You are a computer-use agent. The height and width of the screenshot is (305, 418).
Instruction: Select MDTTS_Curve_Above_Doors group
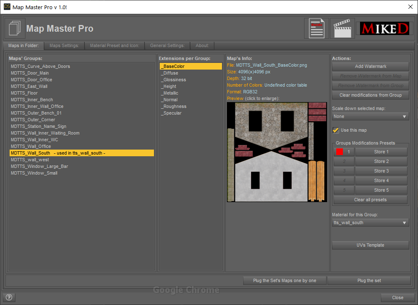pyautogui.click(x=82, y=66)
